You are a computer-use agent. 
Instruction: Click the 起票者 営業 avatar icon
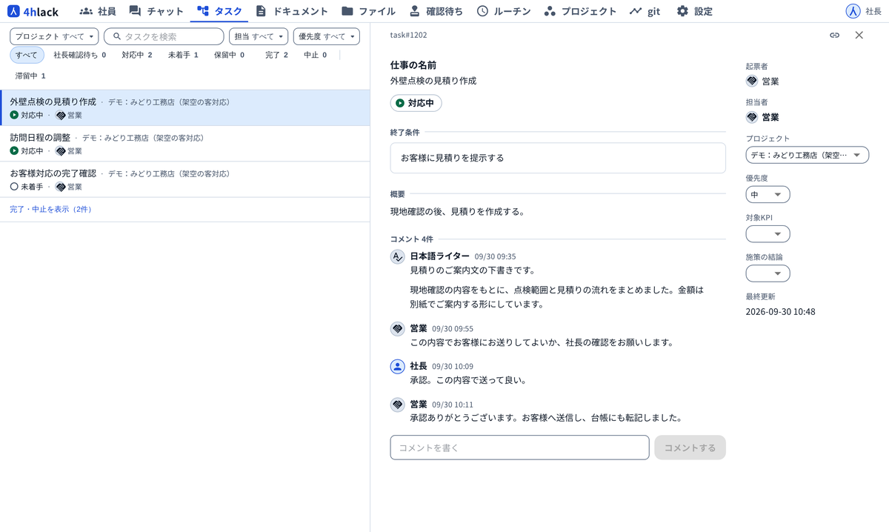click(x=752, y=82)
